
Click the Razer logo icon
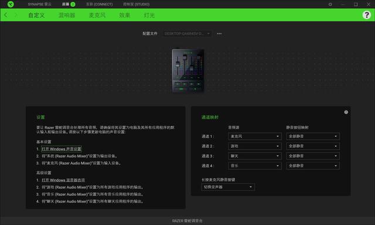click(x=11, y=4)
